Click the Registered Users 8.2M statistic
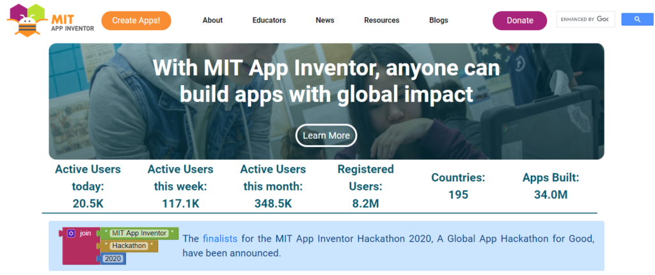This screenshot has height=275, width=655. (366, 186)
